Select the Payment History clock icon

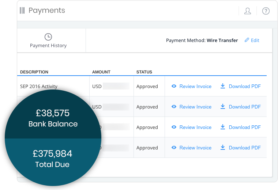pyautogui.click(x=48, y=37)
